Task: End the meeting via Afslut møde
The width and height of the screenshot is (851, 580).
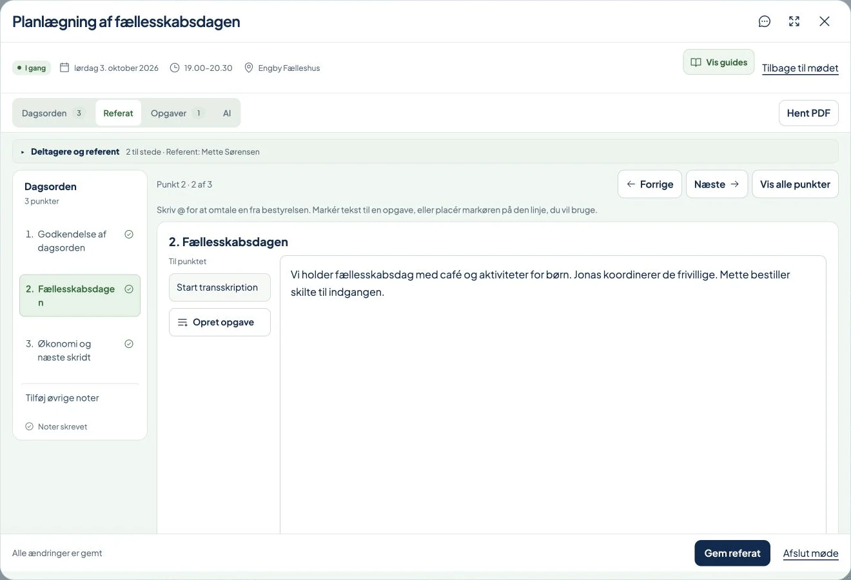Action: (810, 554)
